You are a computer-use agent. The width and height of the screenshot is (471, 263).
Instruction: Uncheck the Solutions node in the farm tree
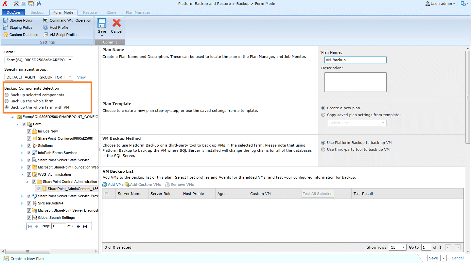(x=29, y=146)
